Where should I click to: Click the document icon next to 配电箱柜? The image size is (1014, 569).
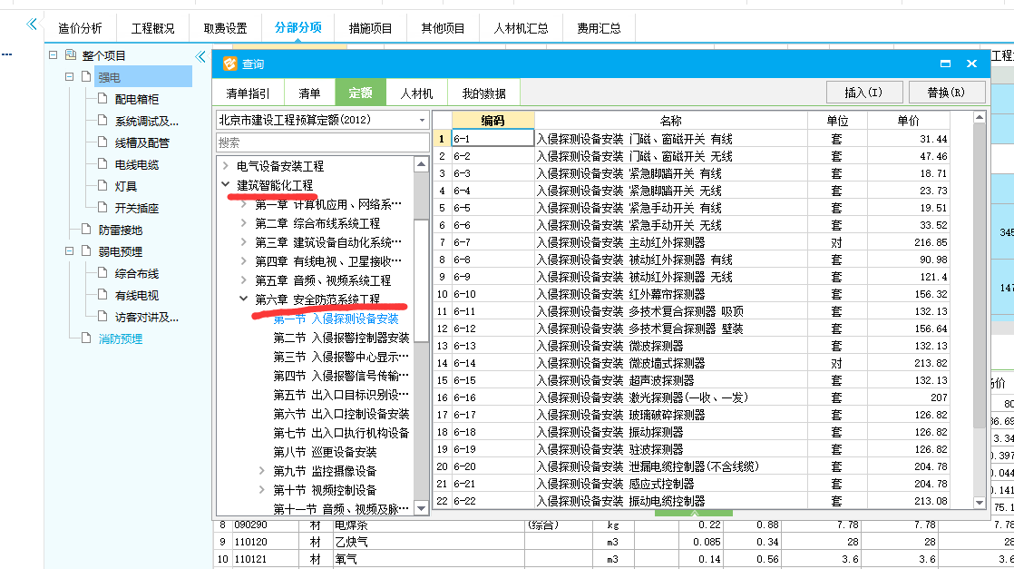point(102,98)
